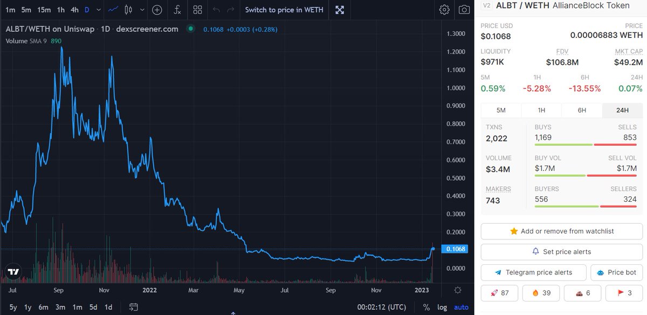Click the 00:02:12 (UTC) timezone

pos(382,307)
